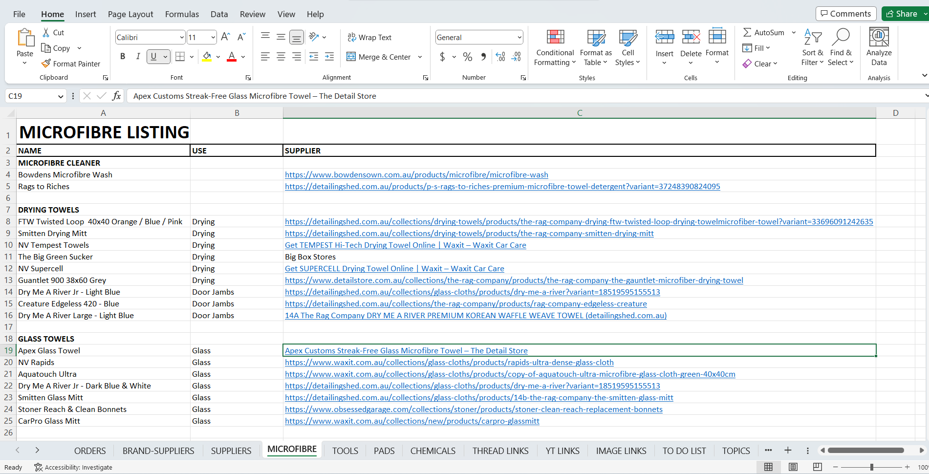Click the Cut scissors icon
The height and width of the screenshot is (474, 929).
click(x=46, y=32)
